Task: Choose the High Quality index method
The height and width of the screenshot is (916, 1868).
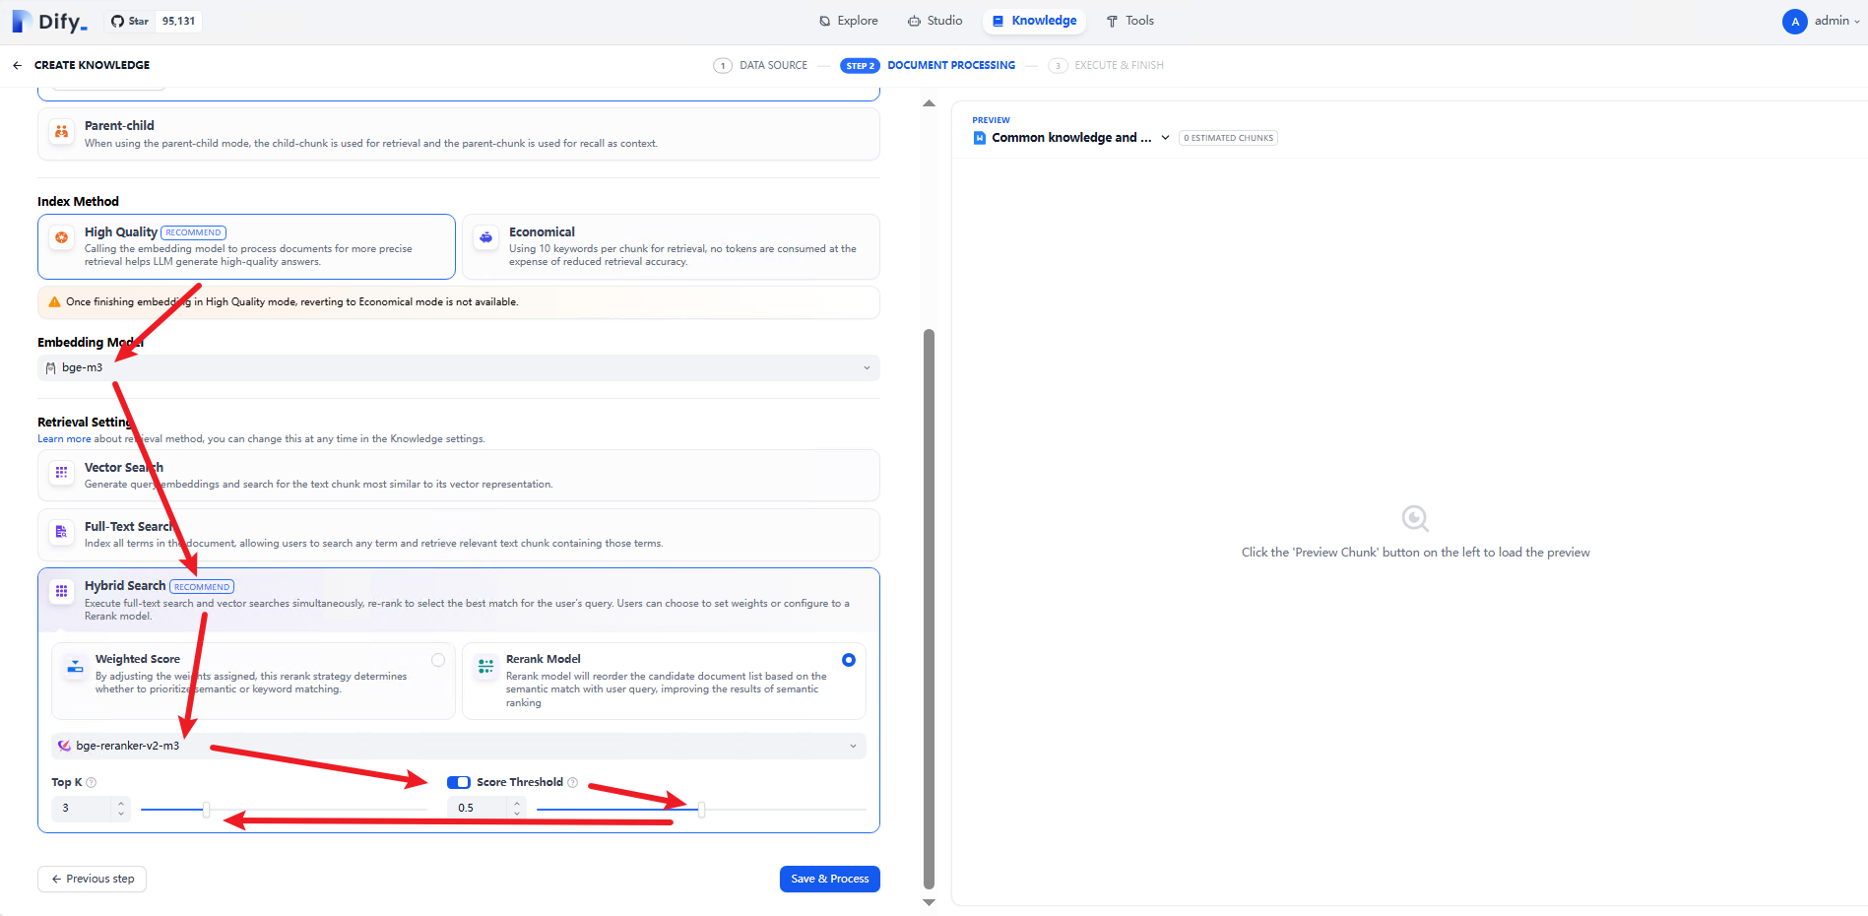Action: click(x=246, y=246)
